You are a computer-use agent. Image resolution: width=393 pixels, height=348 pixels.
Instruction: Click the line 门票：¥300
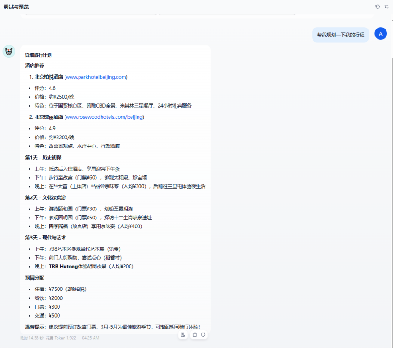point(47,307)
